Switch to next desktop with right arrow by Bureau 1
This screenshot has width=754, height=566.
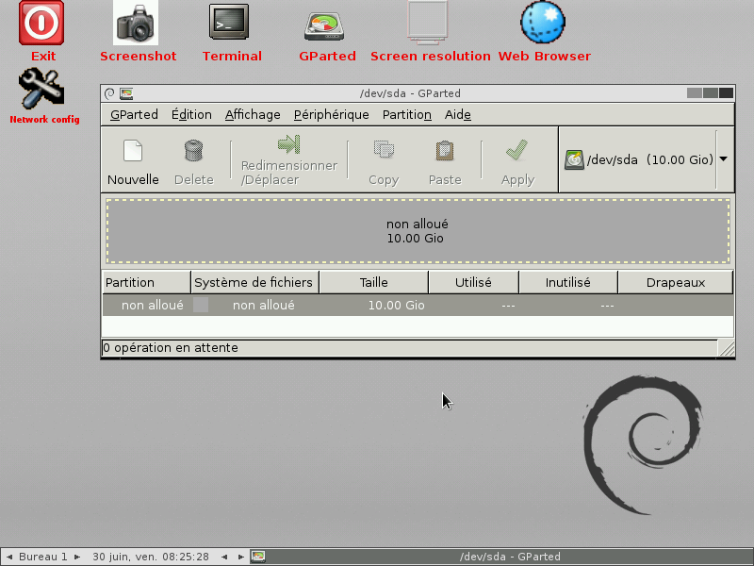(x=77, y=557)
